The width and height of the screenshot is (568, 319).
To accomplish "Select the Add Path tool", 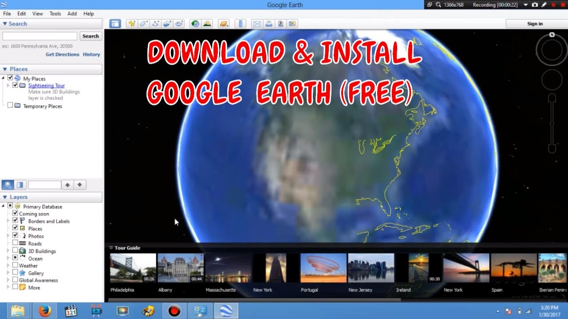I will (x=155, y=24).
